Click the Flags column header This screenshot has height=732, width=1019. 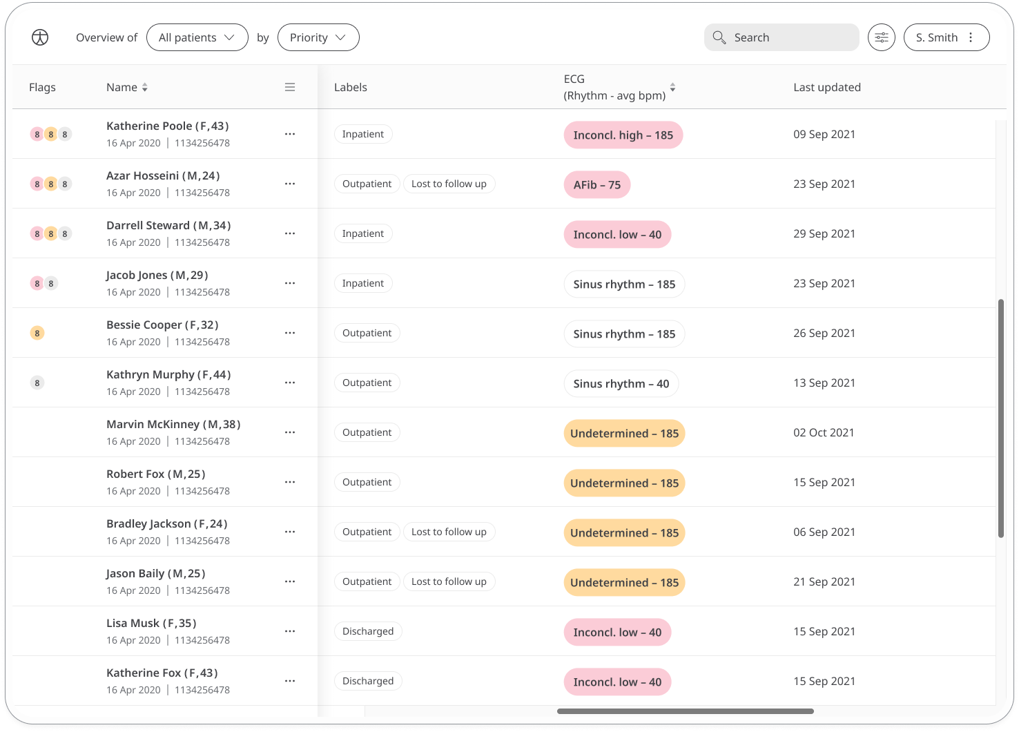coord(42,87)
